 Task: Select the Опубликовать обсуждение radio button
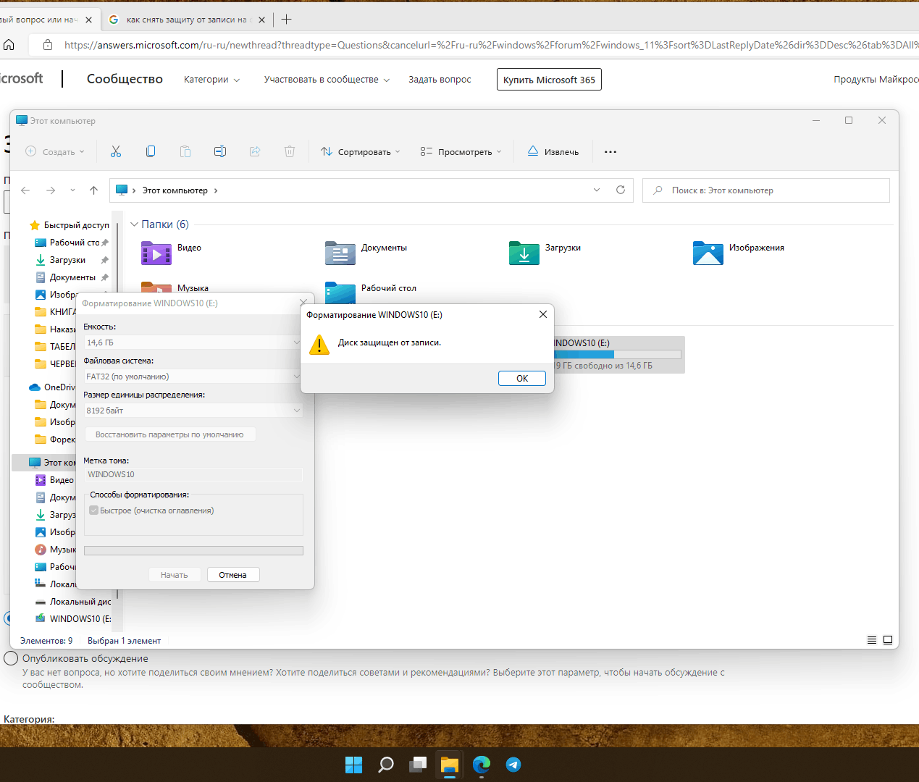(11, 658)
